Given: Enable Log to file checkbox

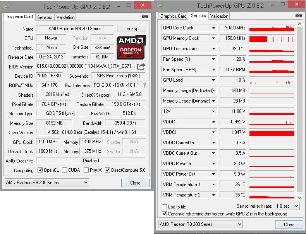Looking at the screenshot, I should click(165, 207).
